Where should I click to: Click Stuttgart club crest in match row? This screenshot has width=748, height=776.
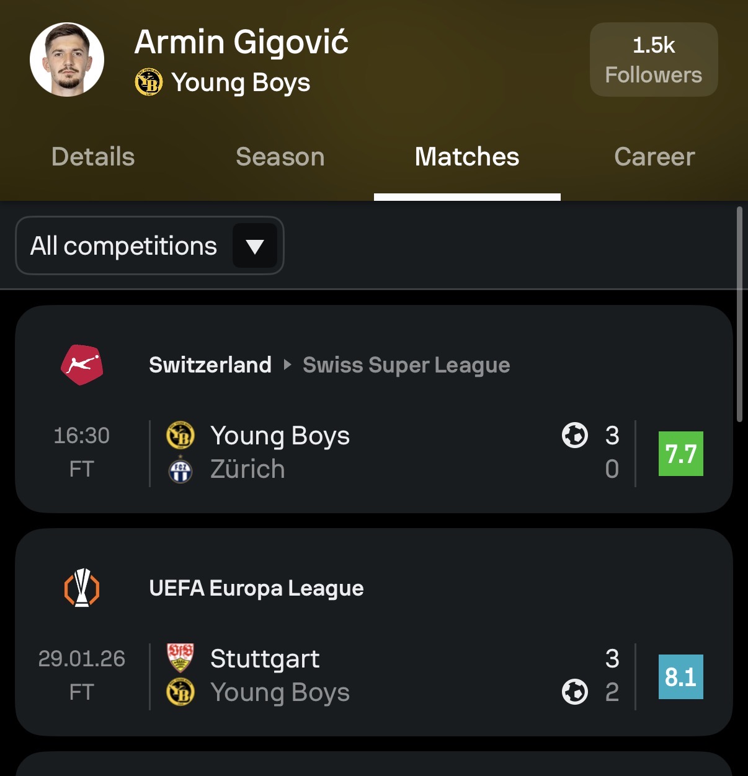click(180, 658)
